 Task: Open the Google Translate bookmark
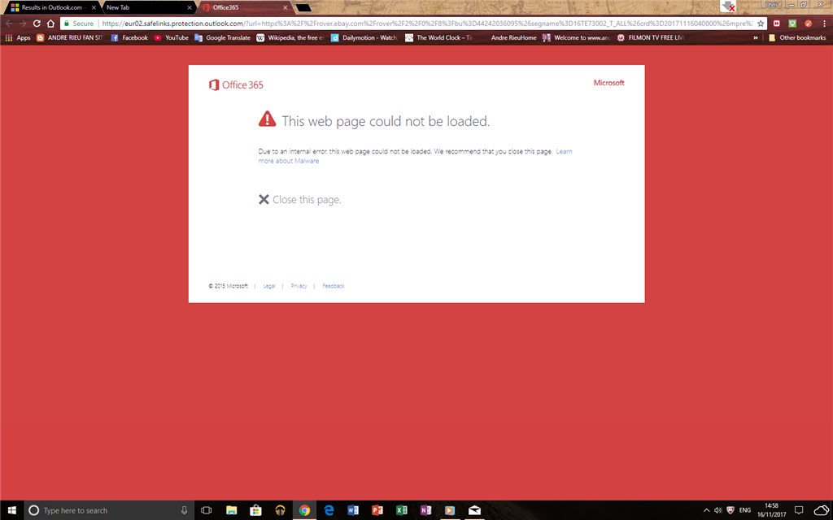tap(222, 37)
